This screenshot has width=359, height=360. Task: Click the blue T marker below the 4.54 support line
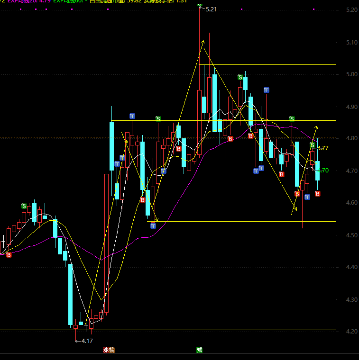tap(153, 226)
